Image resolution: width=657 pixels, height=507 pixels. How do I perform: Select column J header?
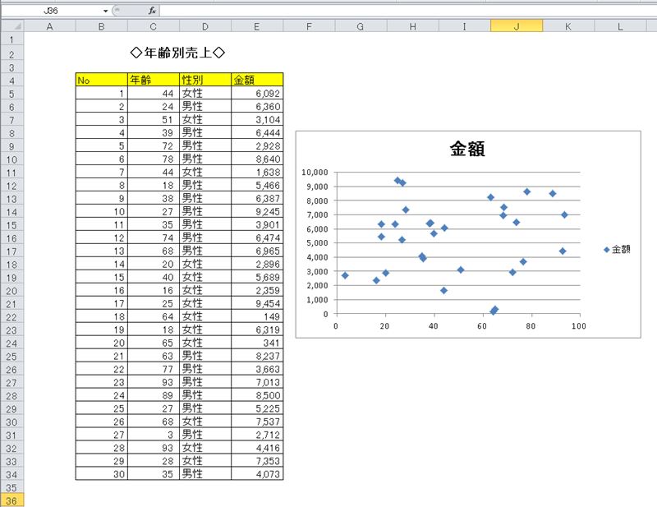click(x=516, y=26)
